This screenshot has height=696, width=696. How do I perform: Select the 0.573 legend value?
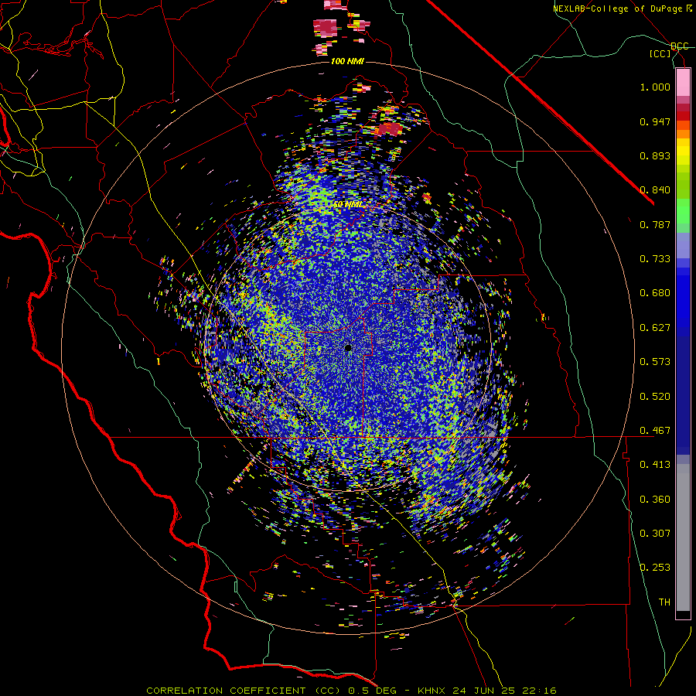pyautogui.click(x=655, y=362)
